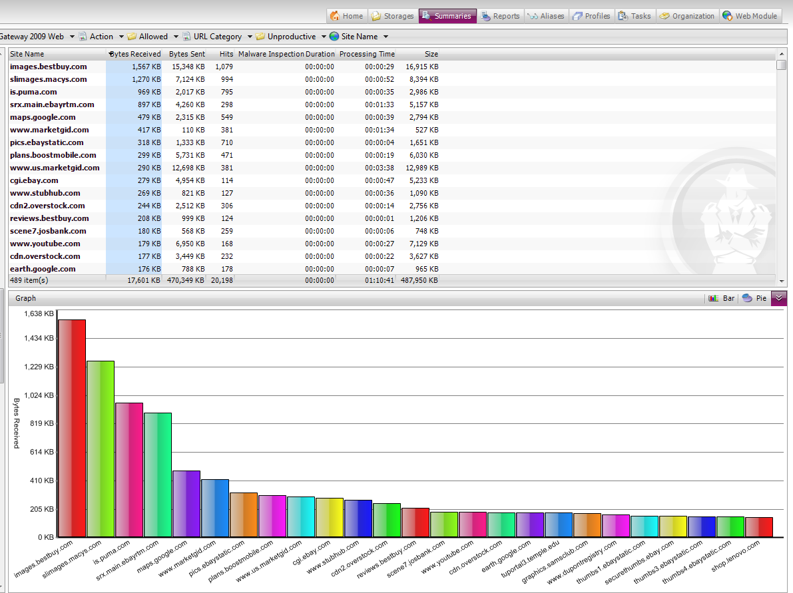This screenshot has width=793, height=593.
Task: Click the table scrollbar down arrow
Action: [x=782, y=281]
